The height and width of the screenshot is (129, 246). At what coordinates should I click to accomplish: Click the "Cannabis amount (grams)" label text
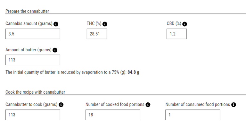point(29,23)
